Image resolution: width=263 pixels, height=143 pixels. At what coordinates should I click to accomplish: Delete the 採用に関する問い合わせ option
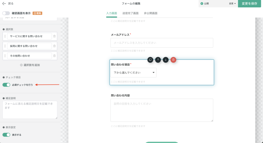click(54, 46)
